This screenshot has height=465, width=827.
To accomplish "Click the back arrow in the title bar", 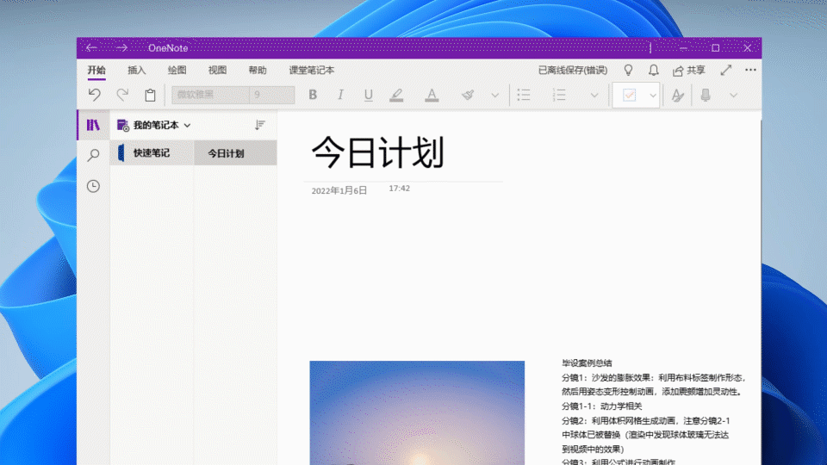I will pos(91,48).
